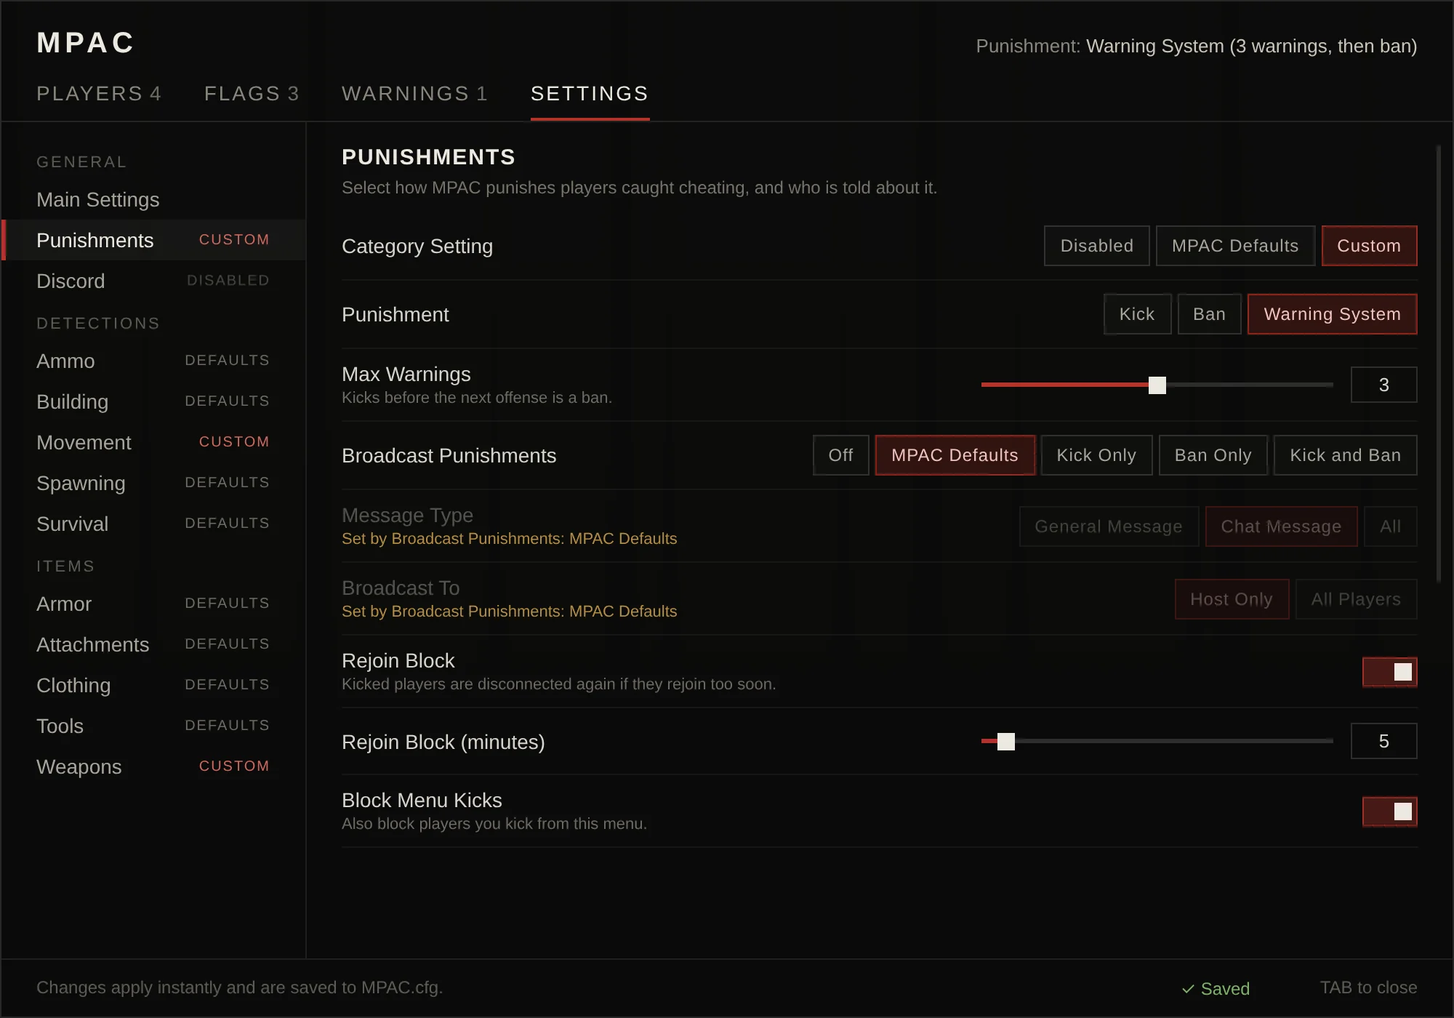Click the Max Warnings value field
1454x1018 pixels.
click(1383, 385)
